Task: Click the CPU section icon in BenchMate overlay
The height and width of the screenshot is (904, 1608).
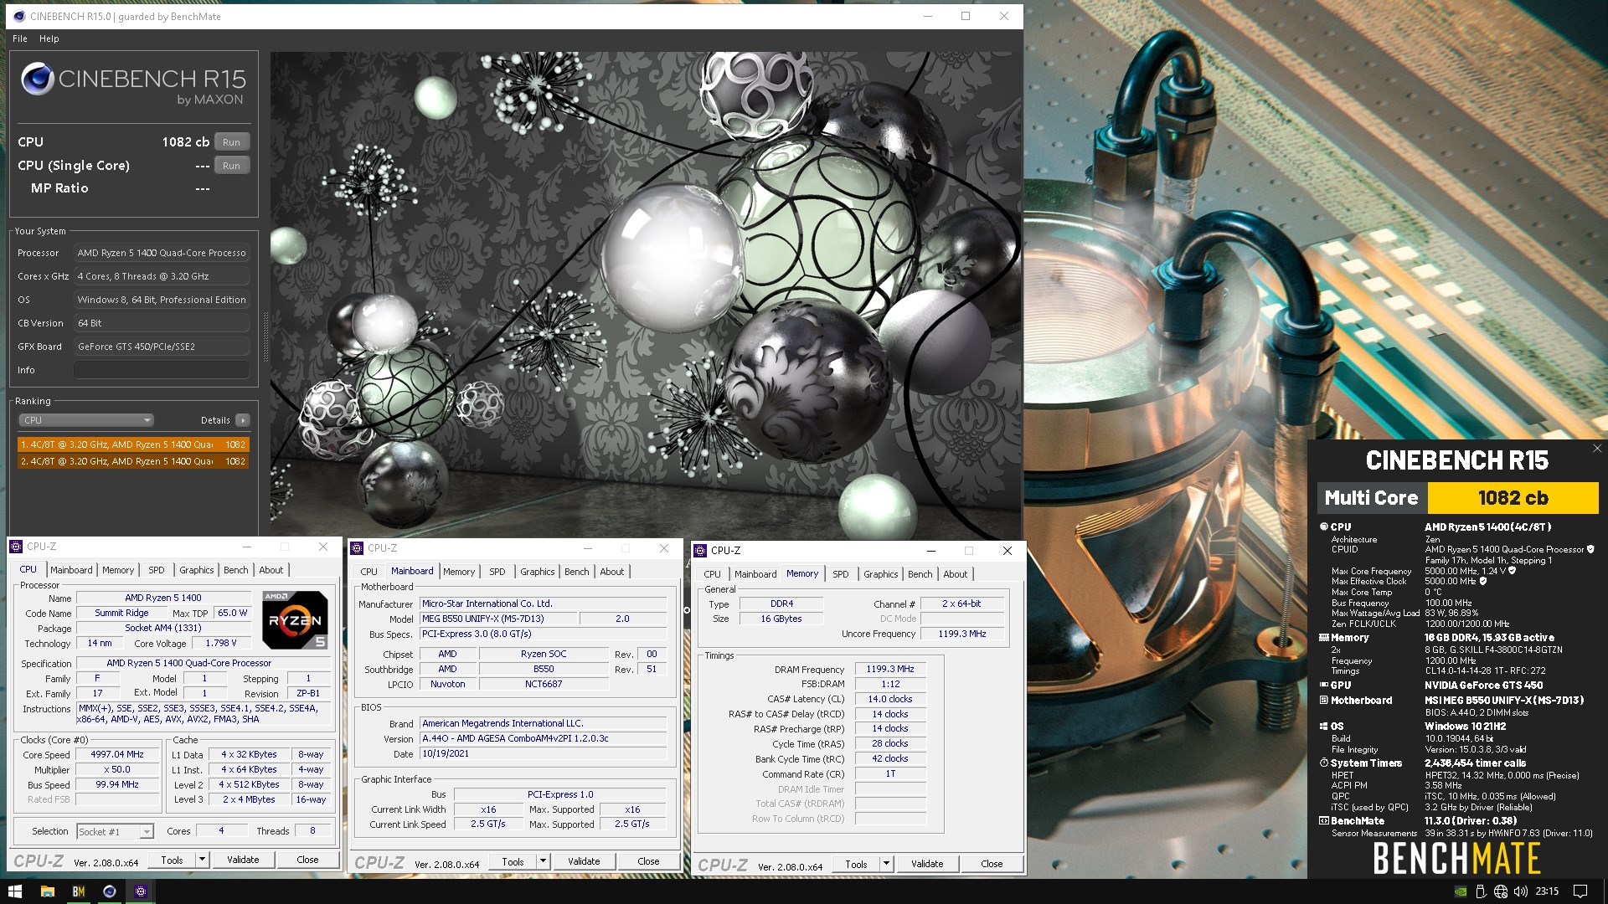Action: click(1324, 527)
